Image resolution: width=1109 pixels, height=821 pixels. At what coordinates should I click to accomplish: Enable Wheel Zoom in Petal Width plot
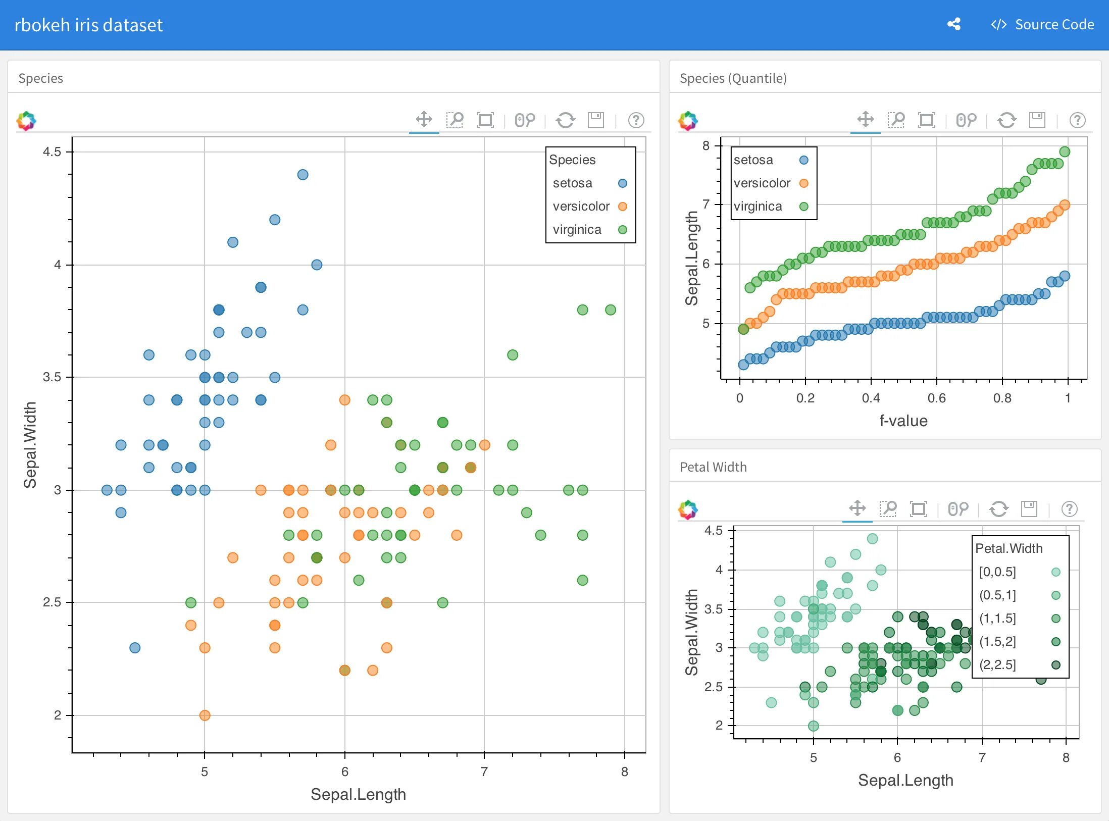click(959, 509)
